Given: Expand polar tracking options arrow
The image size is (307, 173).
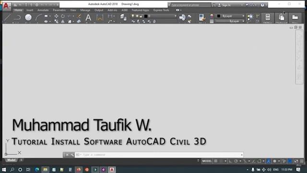Looking at the screenshot, I should coord(240,161).
